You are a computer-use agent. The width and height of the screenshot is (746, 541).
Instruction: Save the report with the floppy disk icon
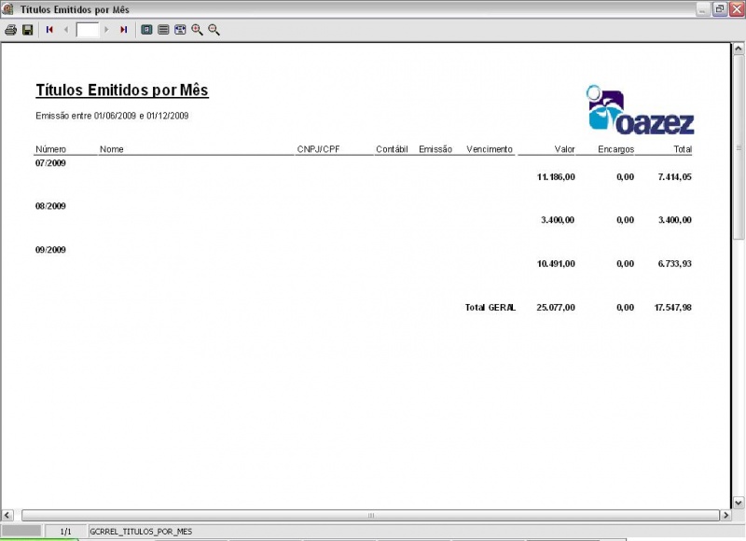coord(28,30)
